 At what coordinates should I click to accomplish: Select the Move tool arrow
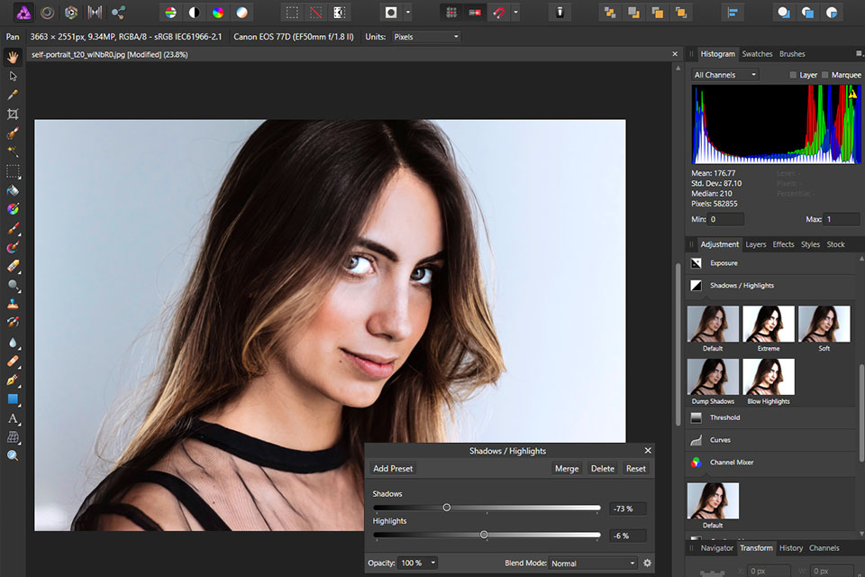13,76
